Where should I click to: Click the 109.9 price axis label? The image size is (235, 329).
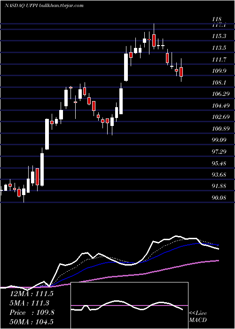(x=219, y=71)
